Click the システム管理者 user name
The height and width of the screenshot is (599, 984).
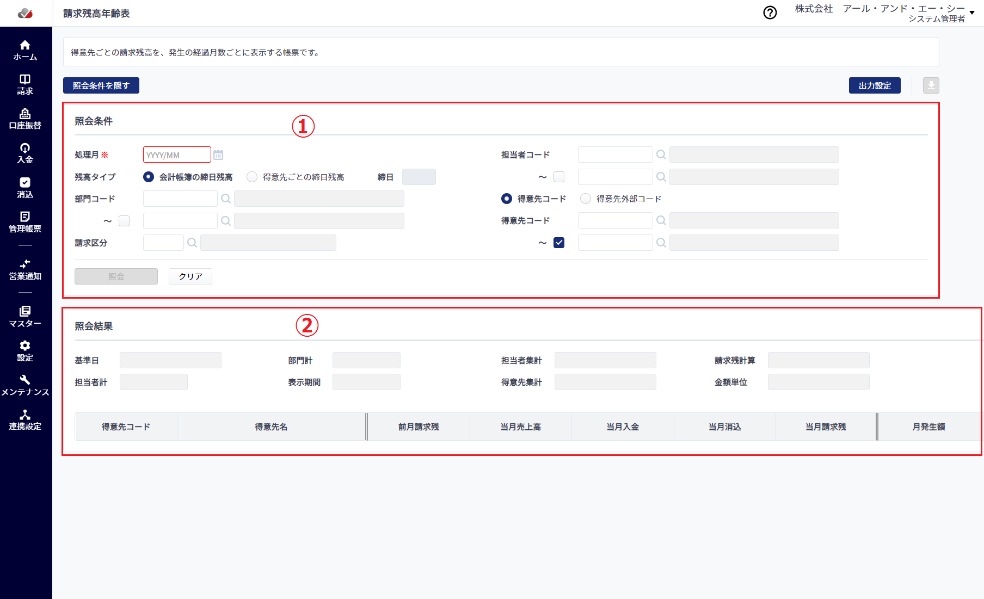937,18
